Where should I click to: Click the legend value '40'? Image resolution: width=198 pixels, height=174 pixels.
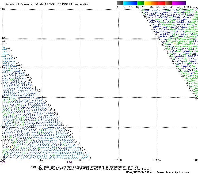172,7
